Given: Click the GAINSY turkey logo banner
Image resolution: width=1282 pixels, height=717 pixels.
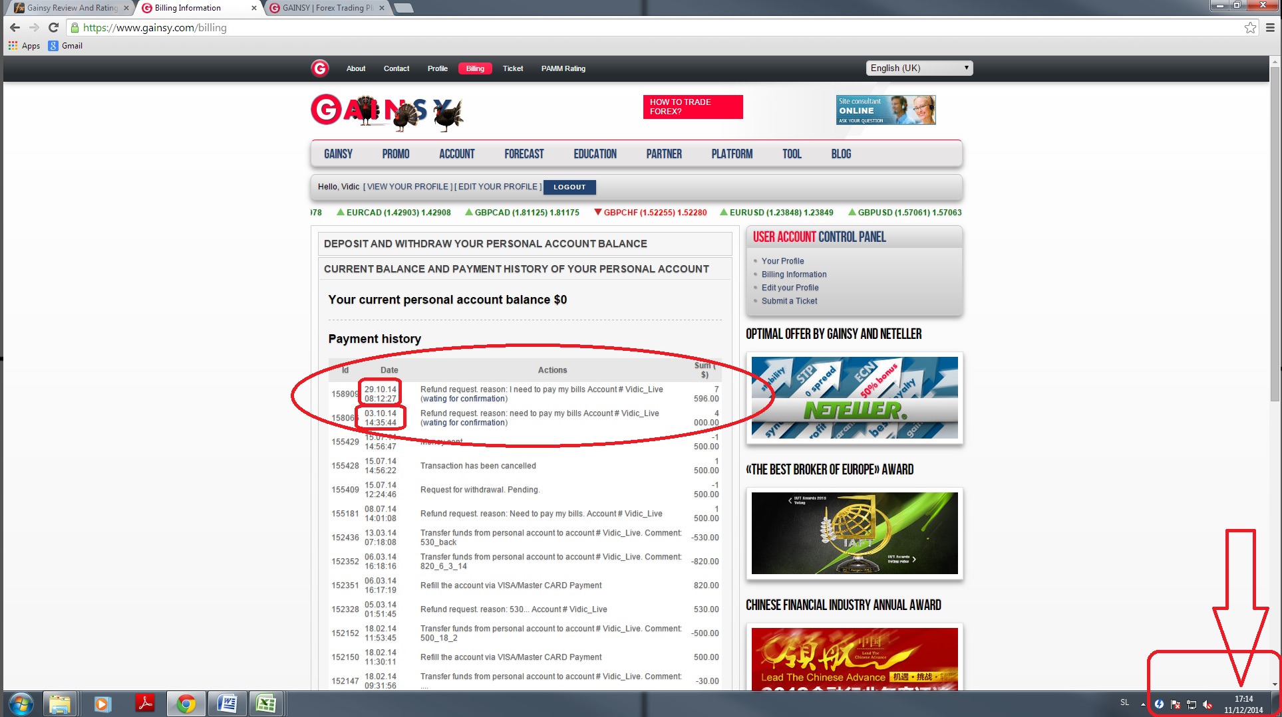Looking at the screenshot, I should pyautogui.click(x=387, y=111).
